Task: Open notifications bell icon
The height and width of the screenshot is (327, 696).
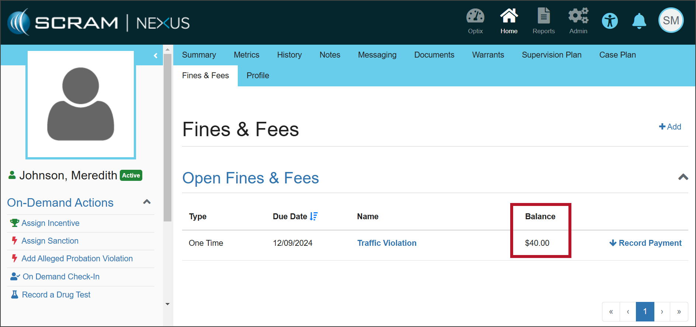Action: 639,21
